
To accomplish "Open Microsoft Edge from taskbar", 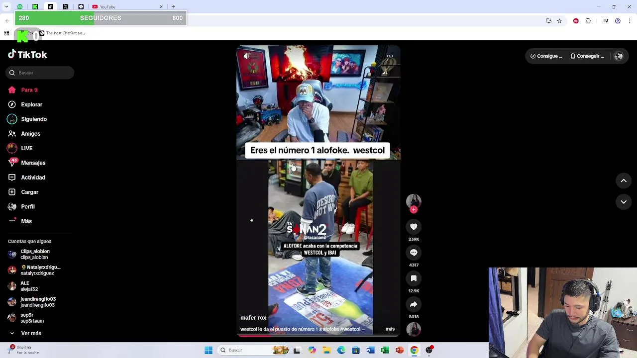I will (341, 350).
